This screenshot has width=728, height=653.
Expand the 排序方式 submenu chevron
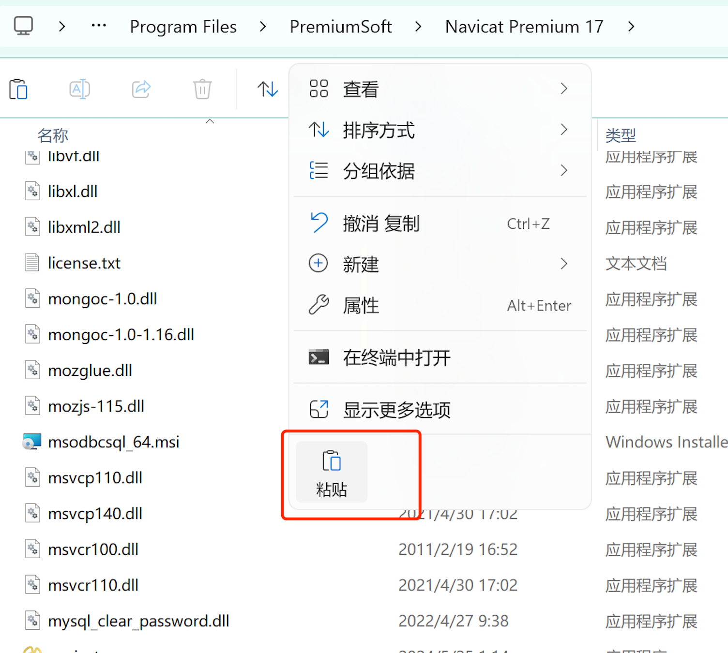tap(563, 130)
